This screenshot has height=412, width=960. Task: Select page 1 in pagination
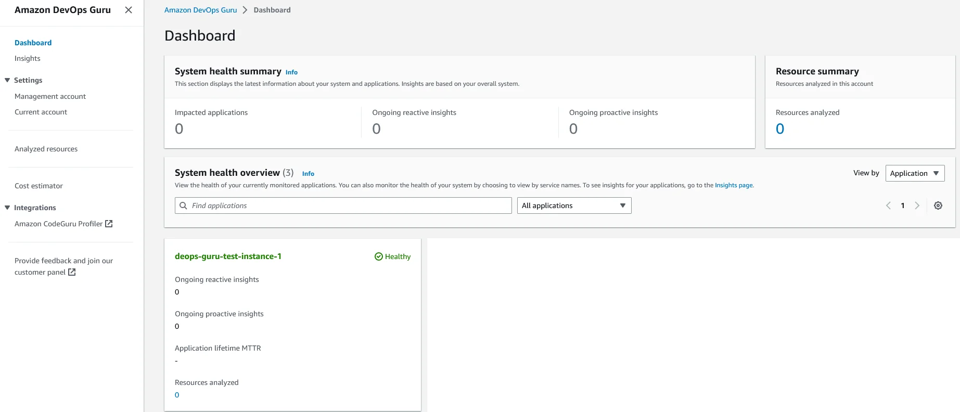(x=903, y=205)
